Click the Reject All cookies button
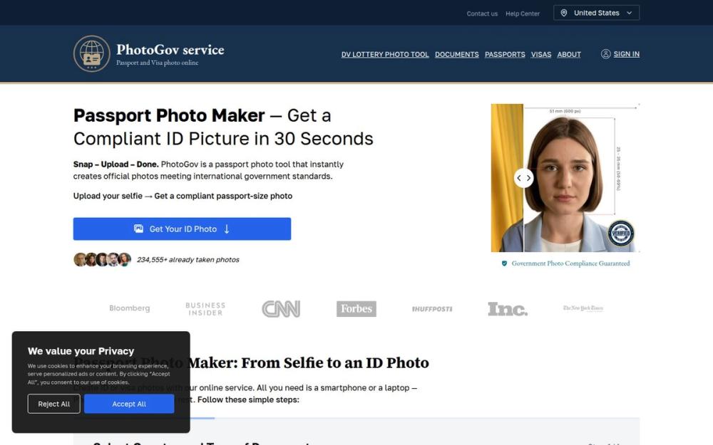This screenshot has width=713, height=445. point(53,404)
